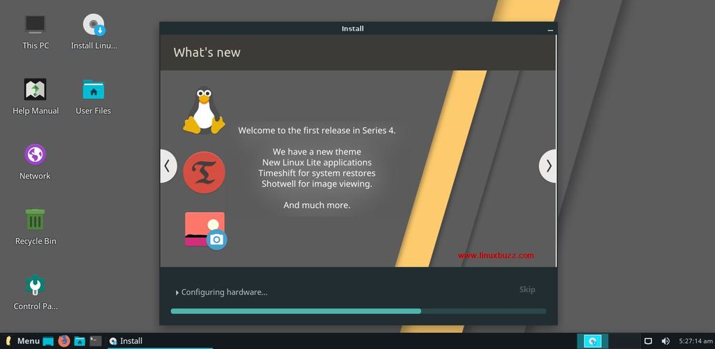Click 'We have a new theme' text
The height and width of the screenshot is (349, 715).
pos(317,151)
